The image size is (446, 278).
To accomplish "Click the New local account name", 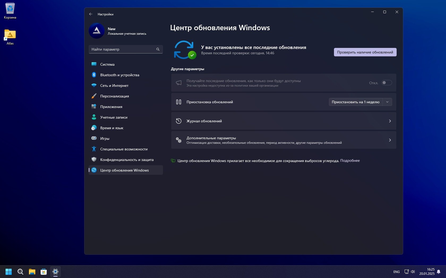I will (x=111, y=29).
